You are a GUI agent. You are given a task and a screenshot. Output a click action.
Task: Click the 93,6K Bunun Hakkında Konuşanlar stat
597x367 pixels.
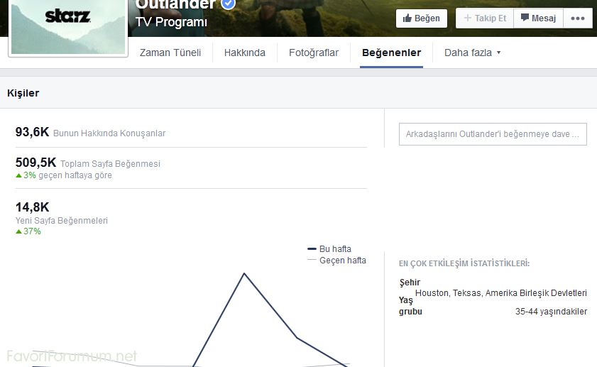(x=90, y=133)
